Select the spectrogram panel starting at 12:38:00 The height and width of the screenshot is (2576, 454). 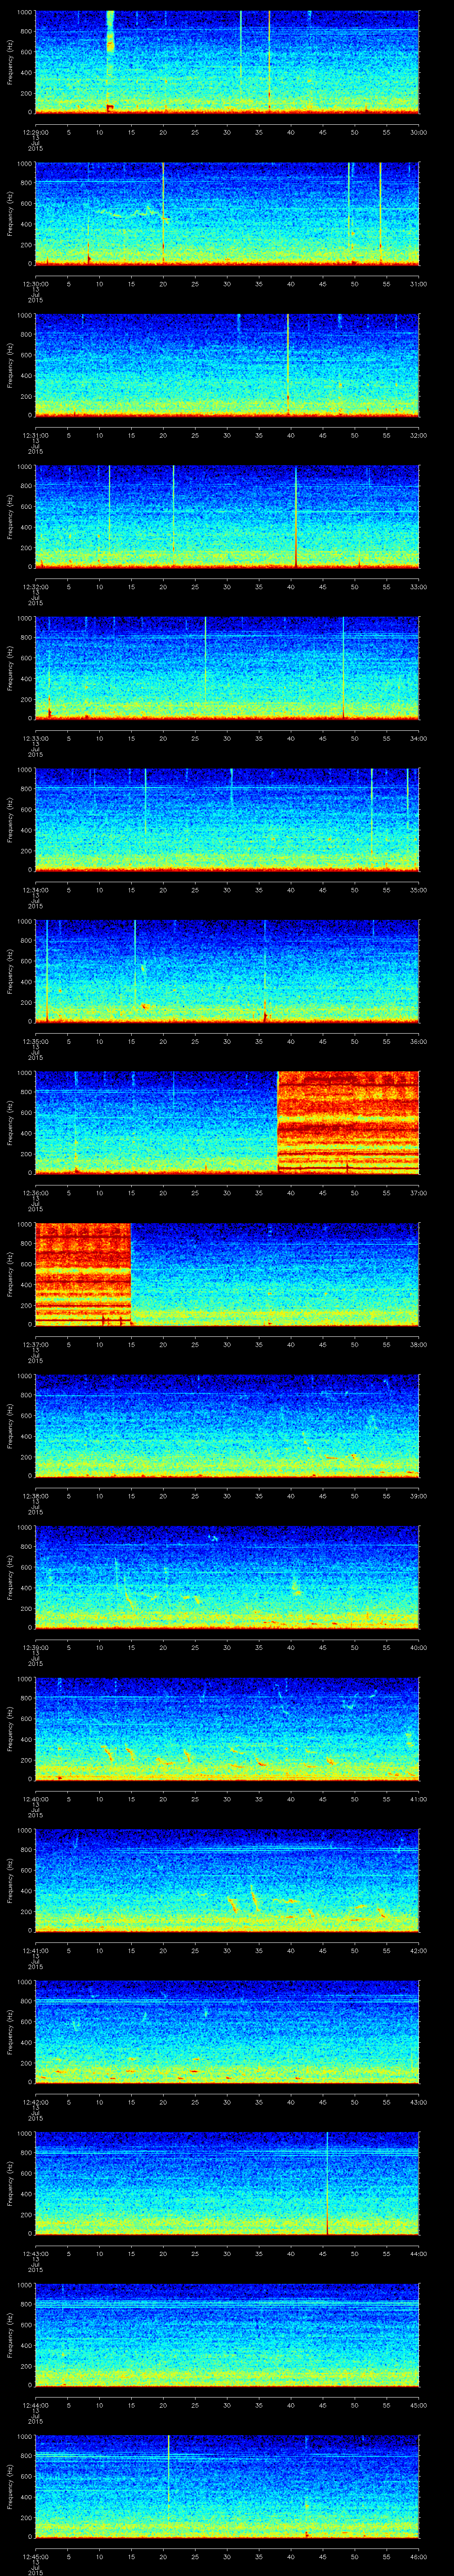pyautogui.click(x=227, y=1425)
